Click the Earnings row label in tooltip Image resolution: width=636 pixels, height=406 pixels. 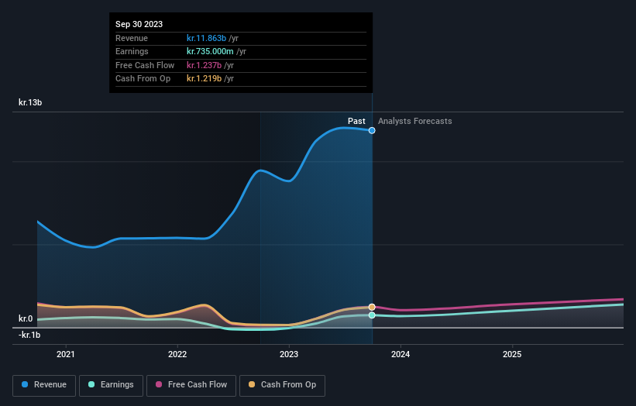(x=132, y=51)
